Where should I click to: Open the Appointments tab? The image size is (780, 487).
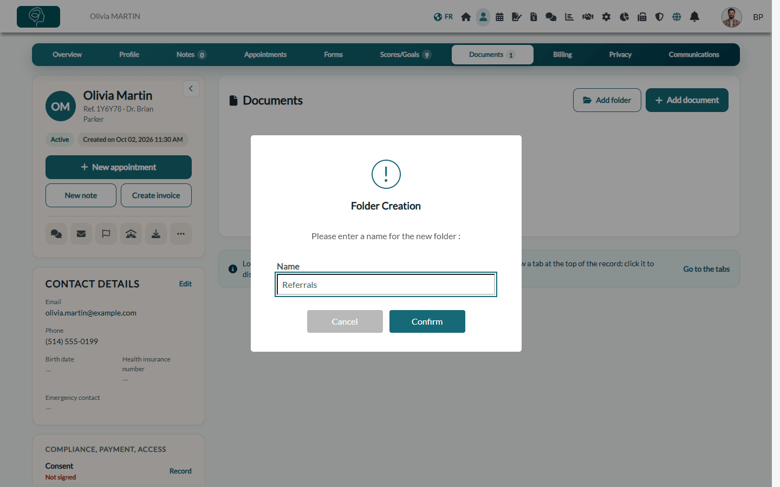coord(265,55)
